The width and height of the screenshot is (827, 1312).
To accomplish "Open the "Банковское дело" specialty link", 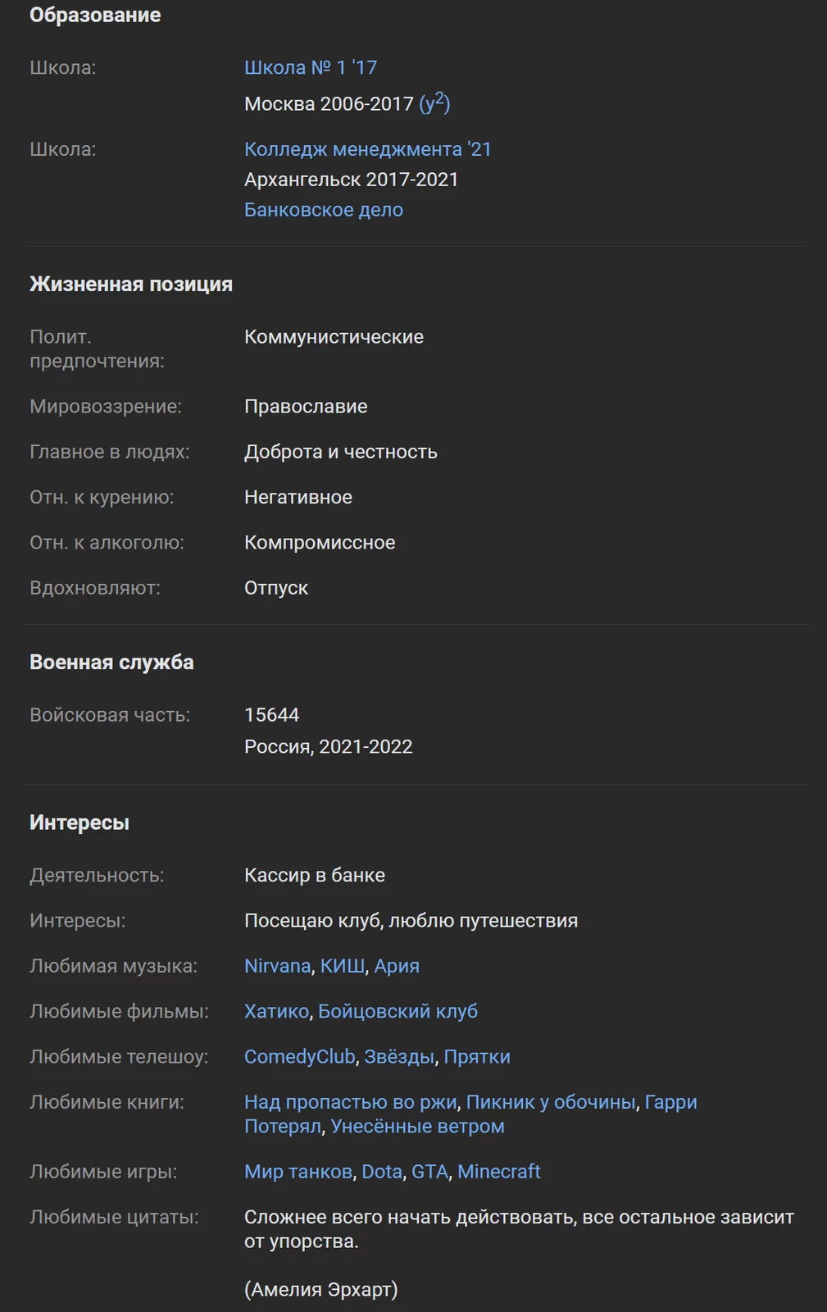I will [x=323, y=209].
